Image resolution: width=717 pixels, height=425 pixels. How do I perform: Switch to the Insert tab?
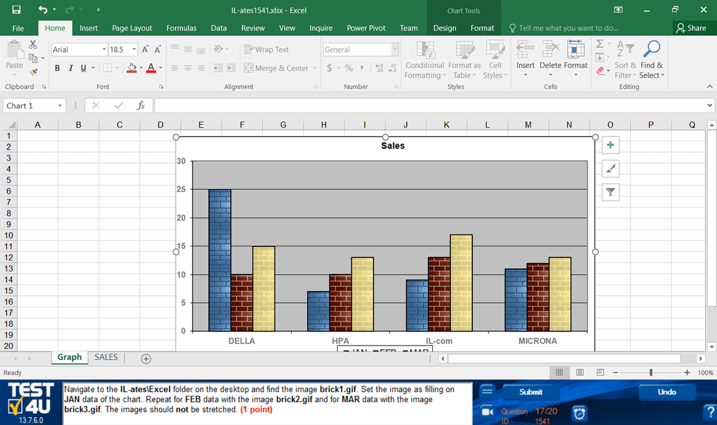tap(89, 28)
